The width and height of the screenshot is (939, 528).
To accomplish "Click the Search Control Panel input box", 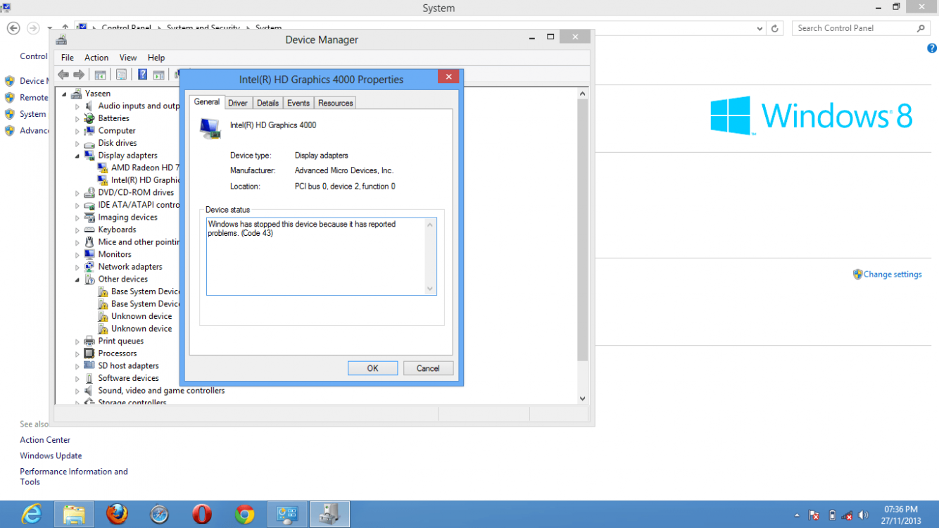I will coord(854,28).
